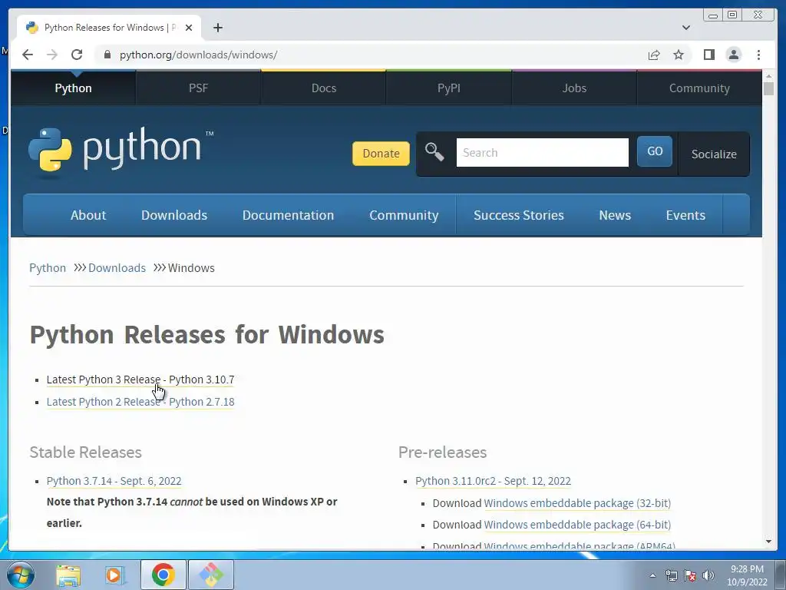Click the browser forward arrow
Screen dimensions: 786x590
52,55
